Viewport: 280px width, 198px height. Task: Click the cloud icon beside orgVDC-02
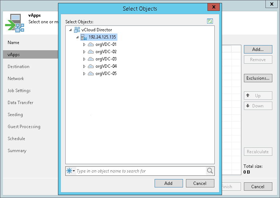pyautogui.click(x=91, y=52)
